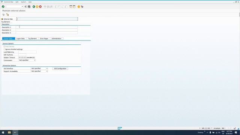Open the command field dropdown
The image size is (240, 135).
click(22, 7)
